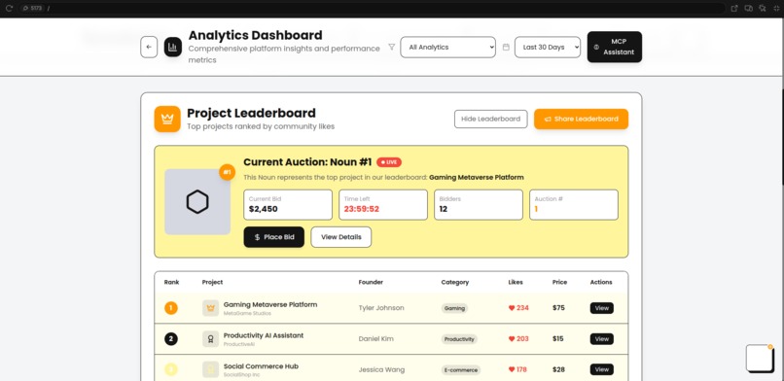
Task: Click the Gaming category tag
Action: click(x=454, y=308)
